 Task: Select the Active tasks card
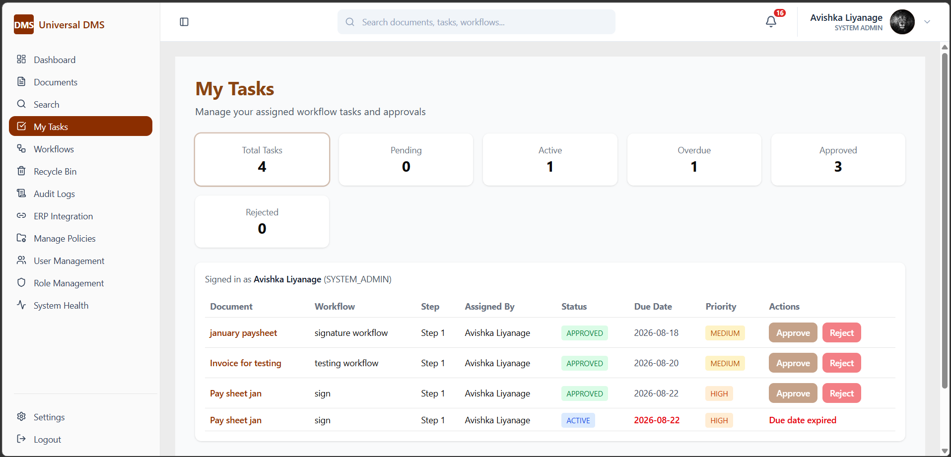pos(550,159)
